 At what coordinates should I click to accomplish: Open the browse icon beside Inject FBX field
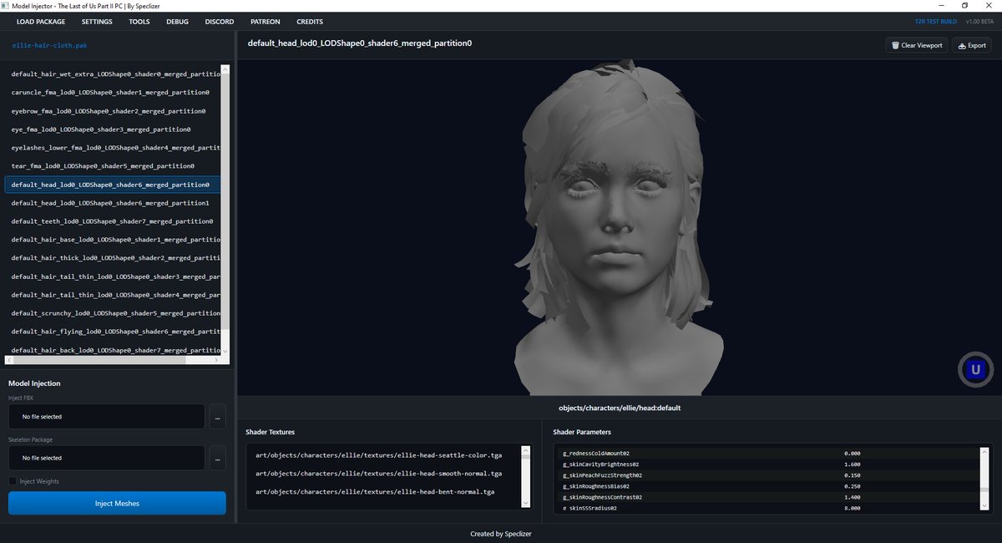pos(217,416)
